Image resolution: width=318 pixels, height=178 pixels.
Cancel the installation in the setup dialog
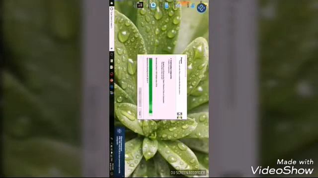point(140,113)
